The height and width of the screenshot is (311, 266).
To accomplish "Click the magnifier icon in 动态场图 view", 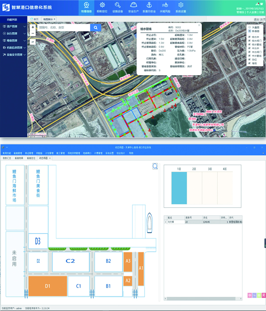I will (x=155, y=166).
